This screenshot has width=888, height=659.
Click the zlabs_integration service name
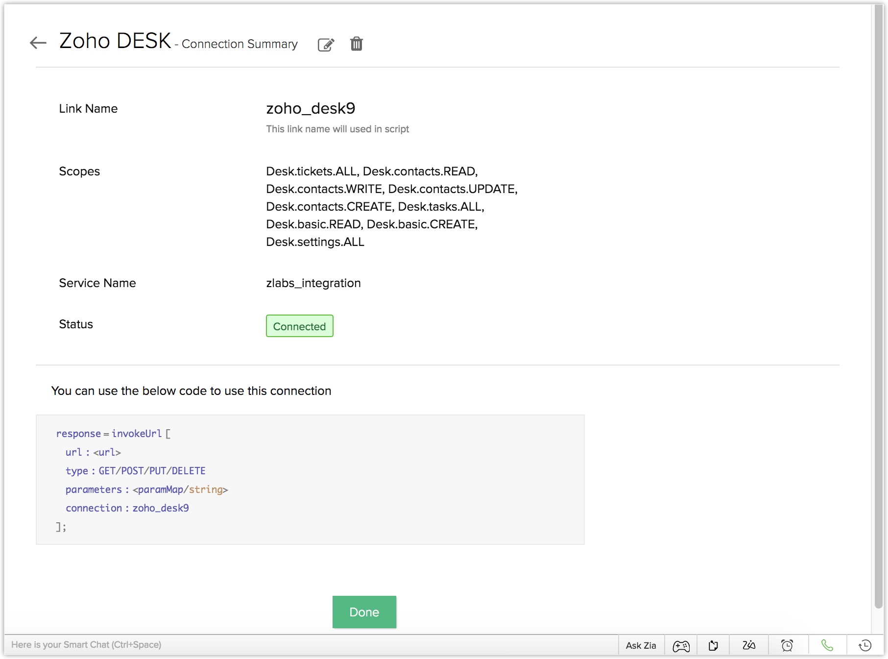[x=313, y=283]
